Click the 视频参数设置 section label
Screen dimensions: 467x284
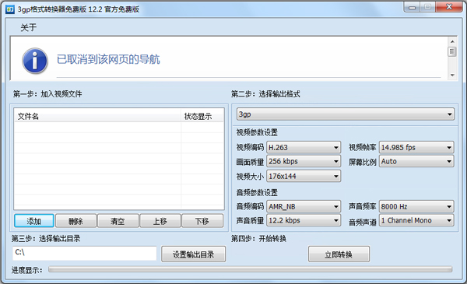pos(257,132)
